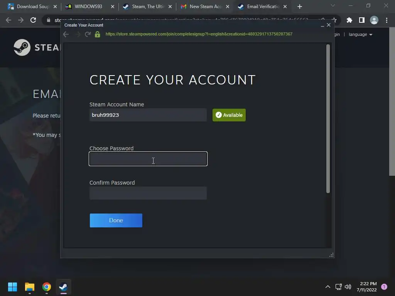Open Chrome tab search chevron
395x296 pixels.
tap(333, 5)
